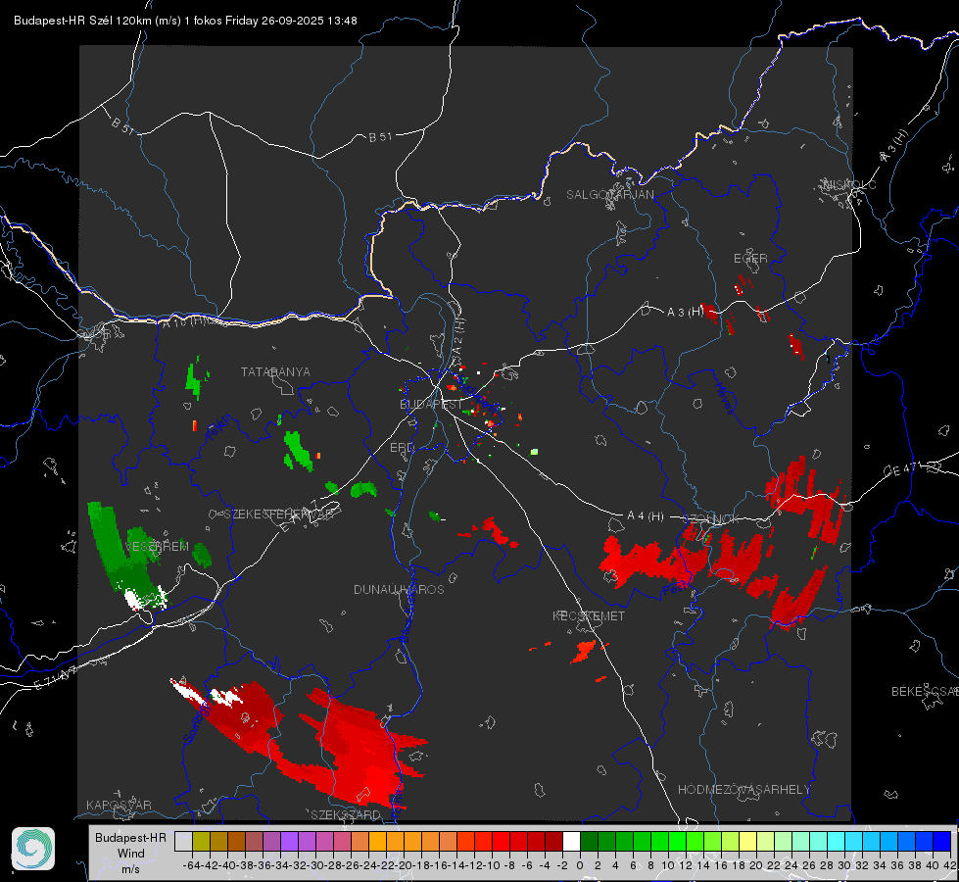Click the orange-red echo south of Kecskemét

pos(584,652)
